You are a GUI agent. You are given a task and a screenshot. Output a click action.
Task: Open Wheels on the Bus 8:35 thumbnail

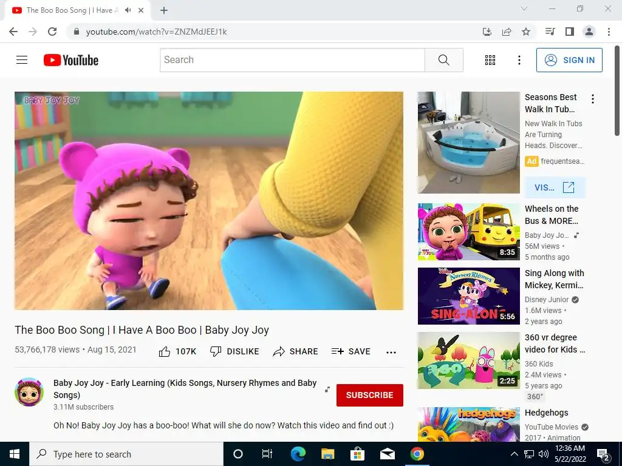tap(468, 232)
